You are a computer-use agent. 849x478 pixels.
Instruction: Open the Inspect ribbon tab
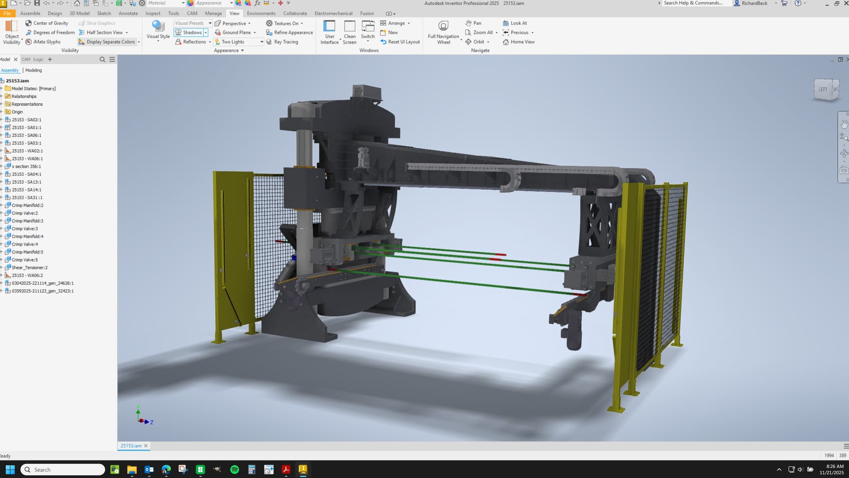coord(153,13)
